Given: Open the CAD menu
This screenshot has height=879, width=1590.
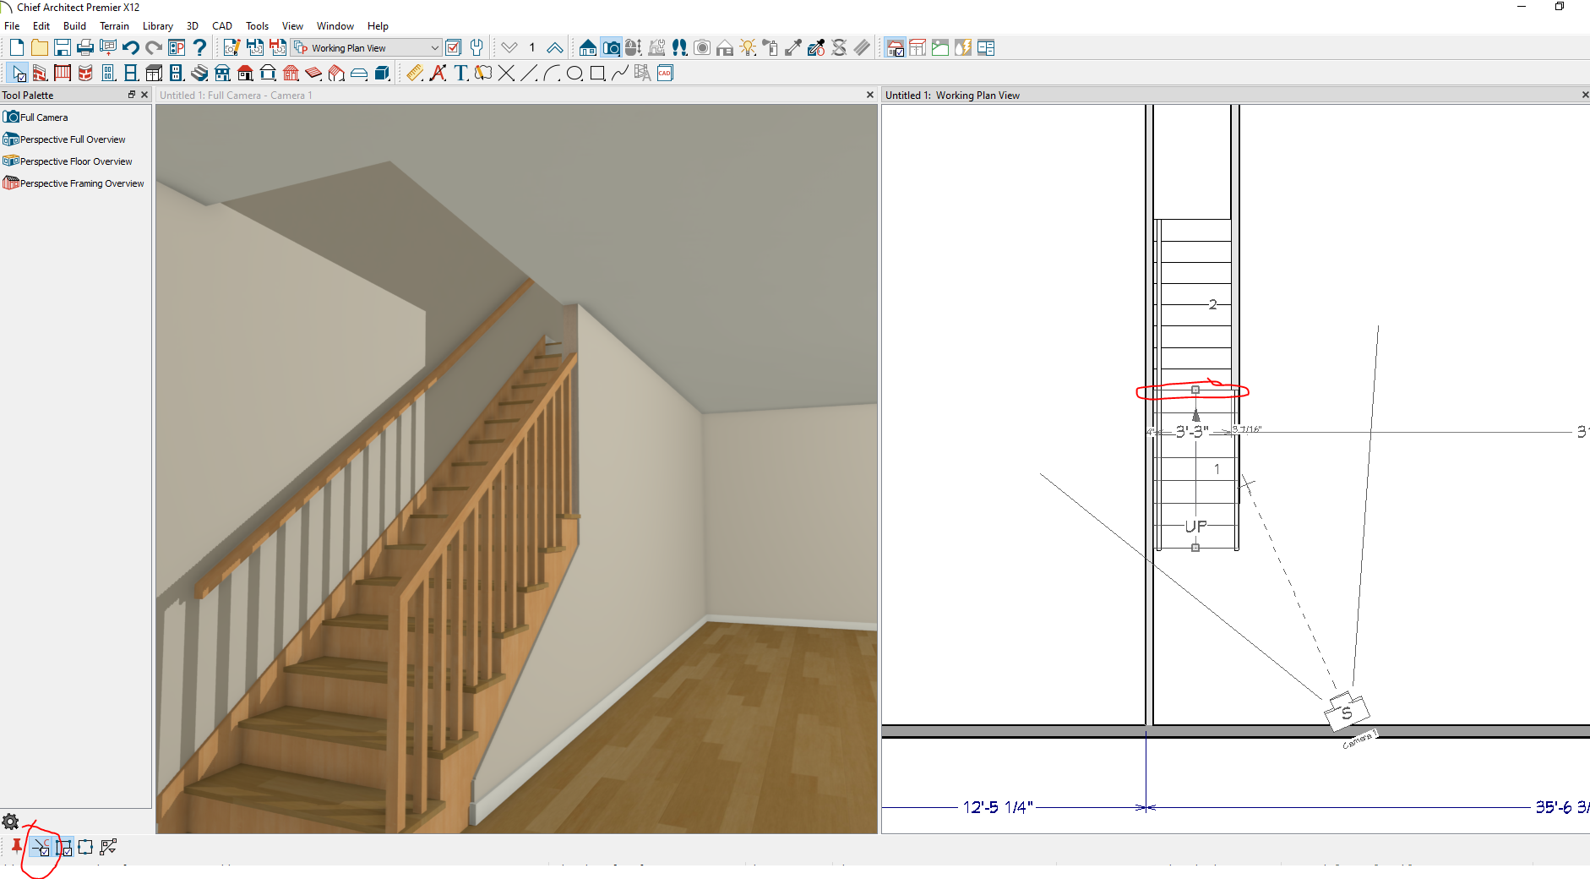Looking at the screenshot, I should pyautogui.click(x=222, y=26).
